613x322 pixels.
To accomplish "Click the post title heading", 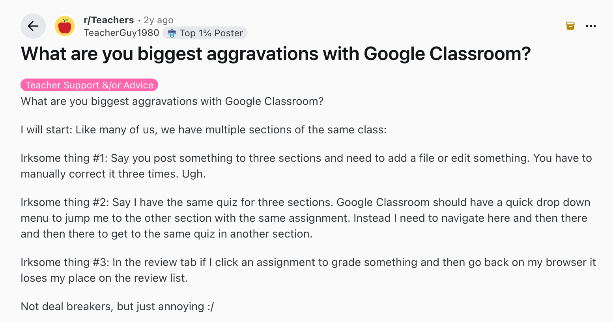I will [x=276, y=54].
